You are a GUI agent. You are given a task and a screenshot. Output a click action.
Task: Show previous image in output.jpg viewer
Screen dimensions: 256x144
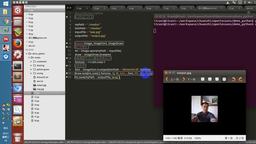point(172,79)
